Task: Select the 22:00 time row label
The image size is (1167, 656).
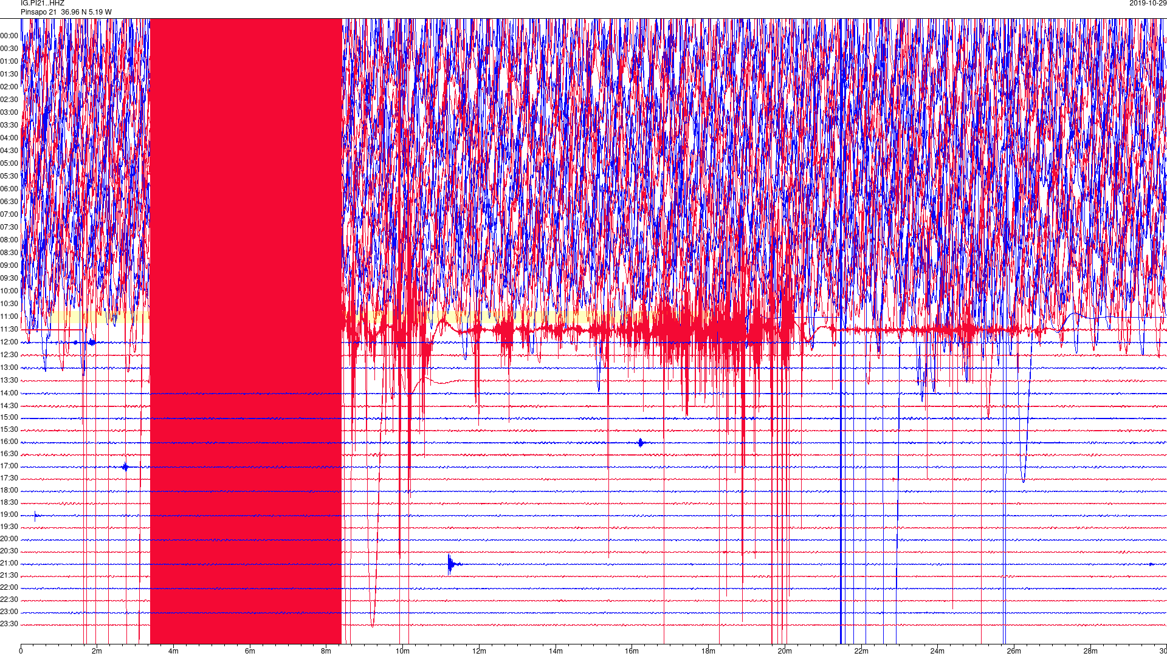Action: pos(9,587)
